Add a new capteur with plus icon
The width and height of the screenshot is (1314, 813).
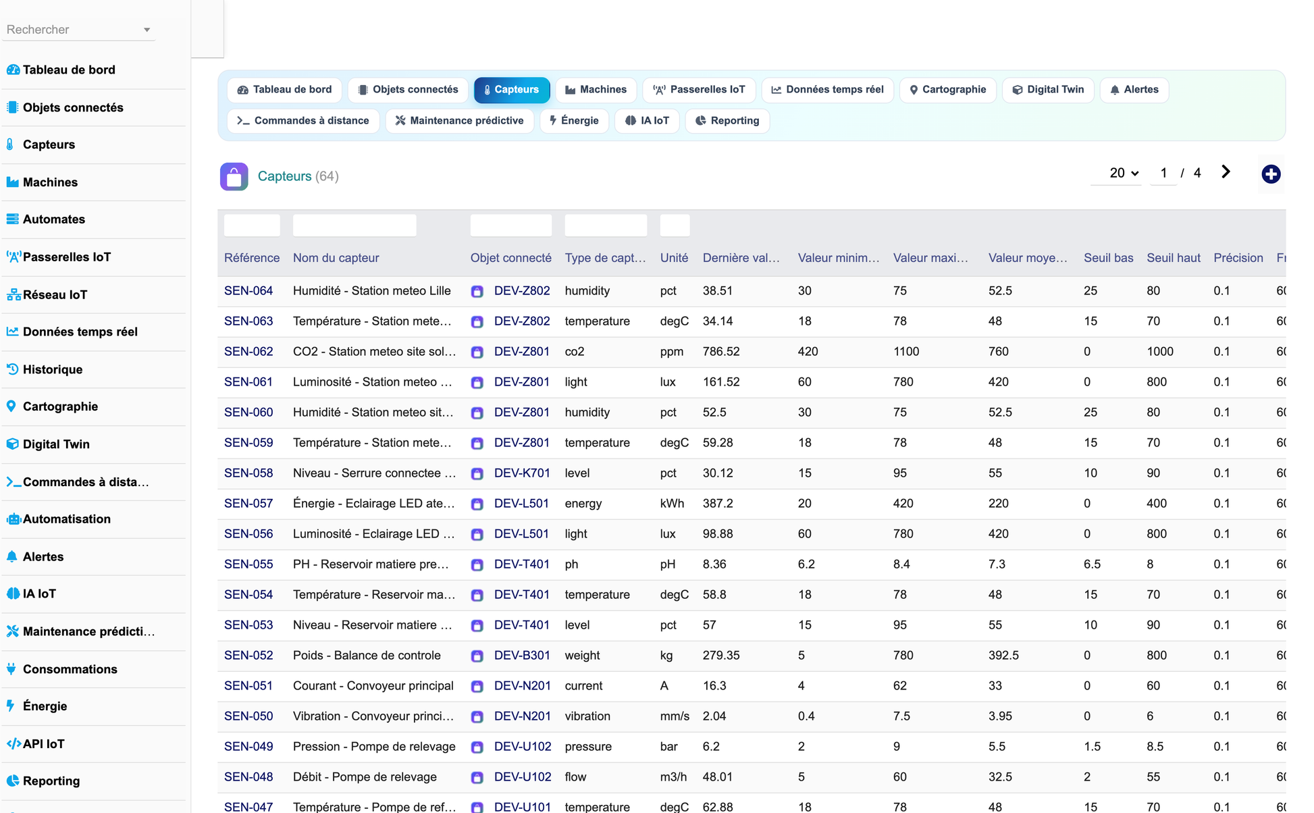click(1271, 174)
